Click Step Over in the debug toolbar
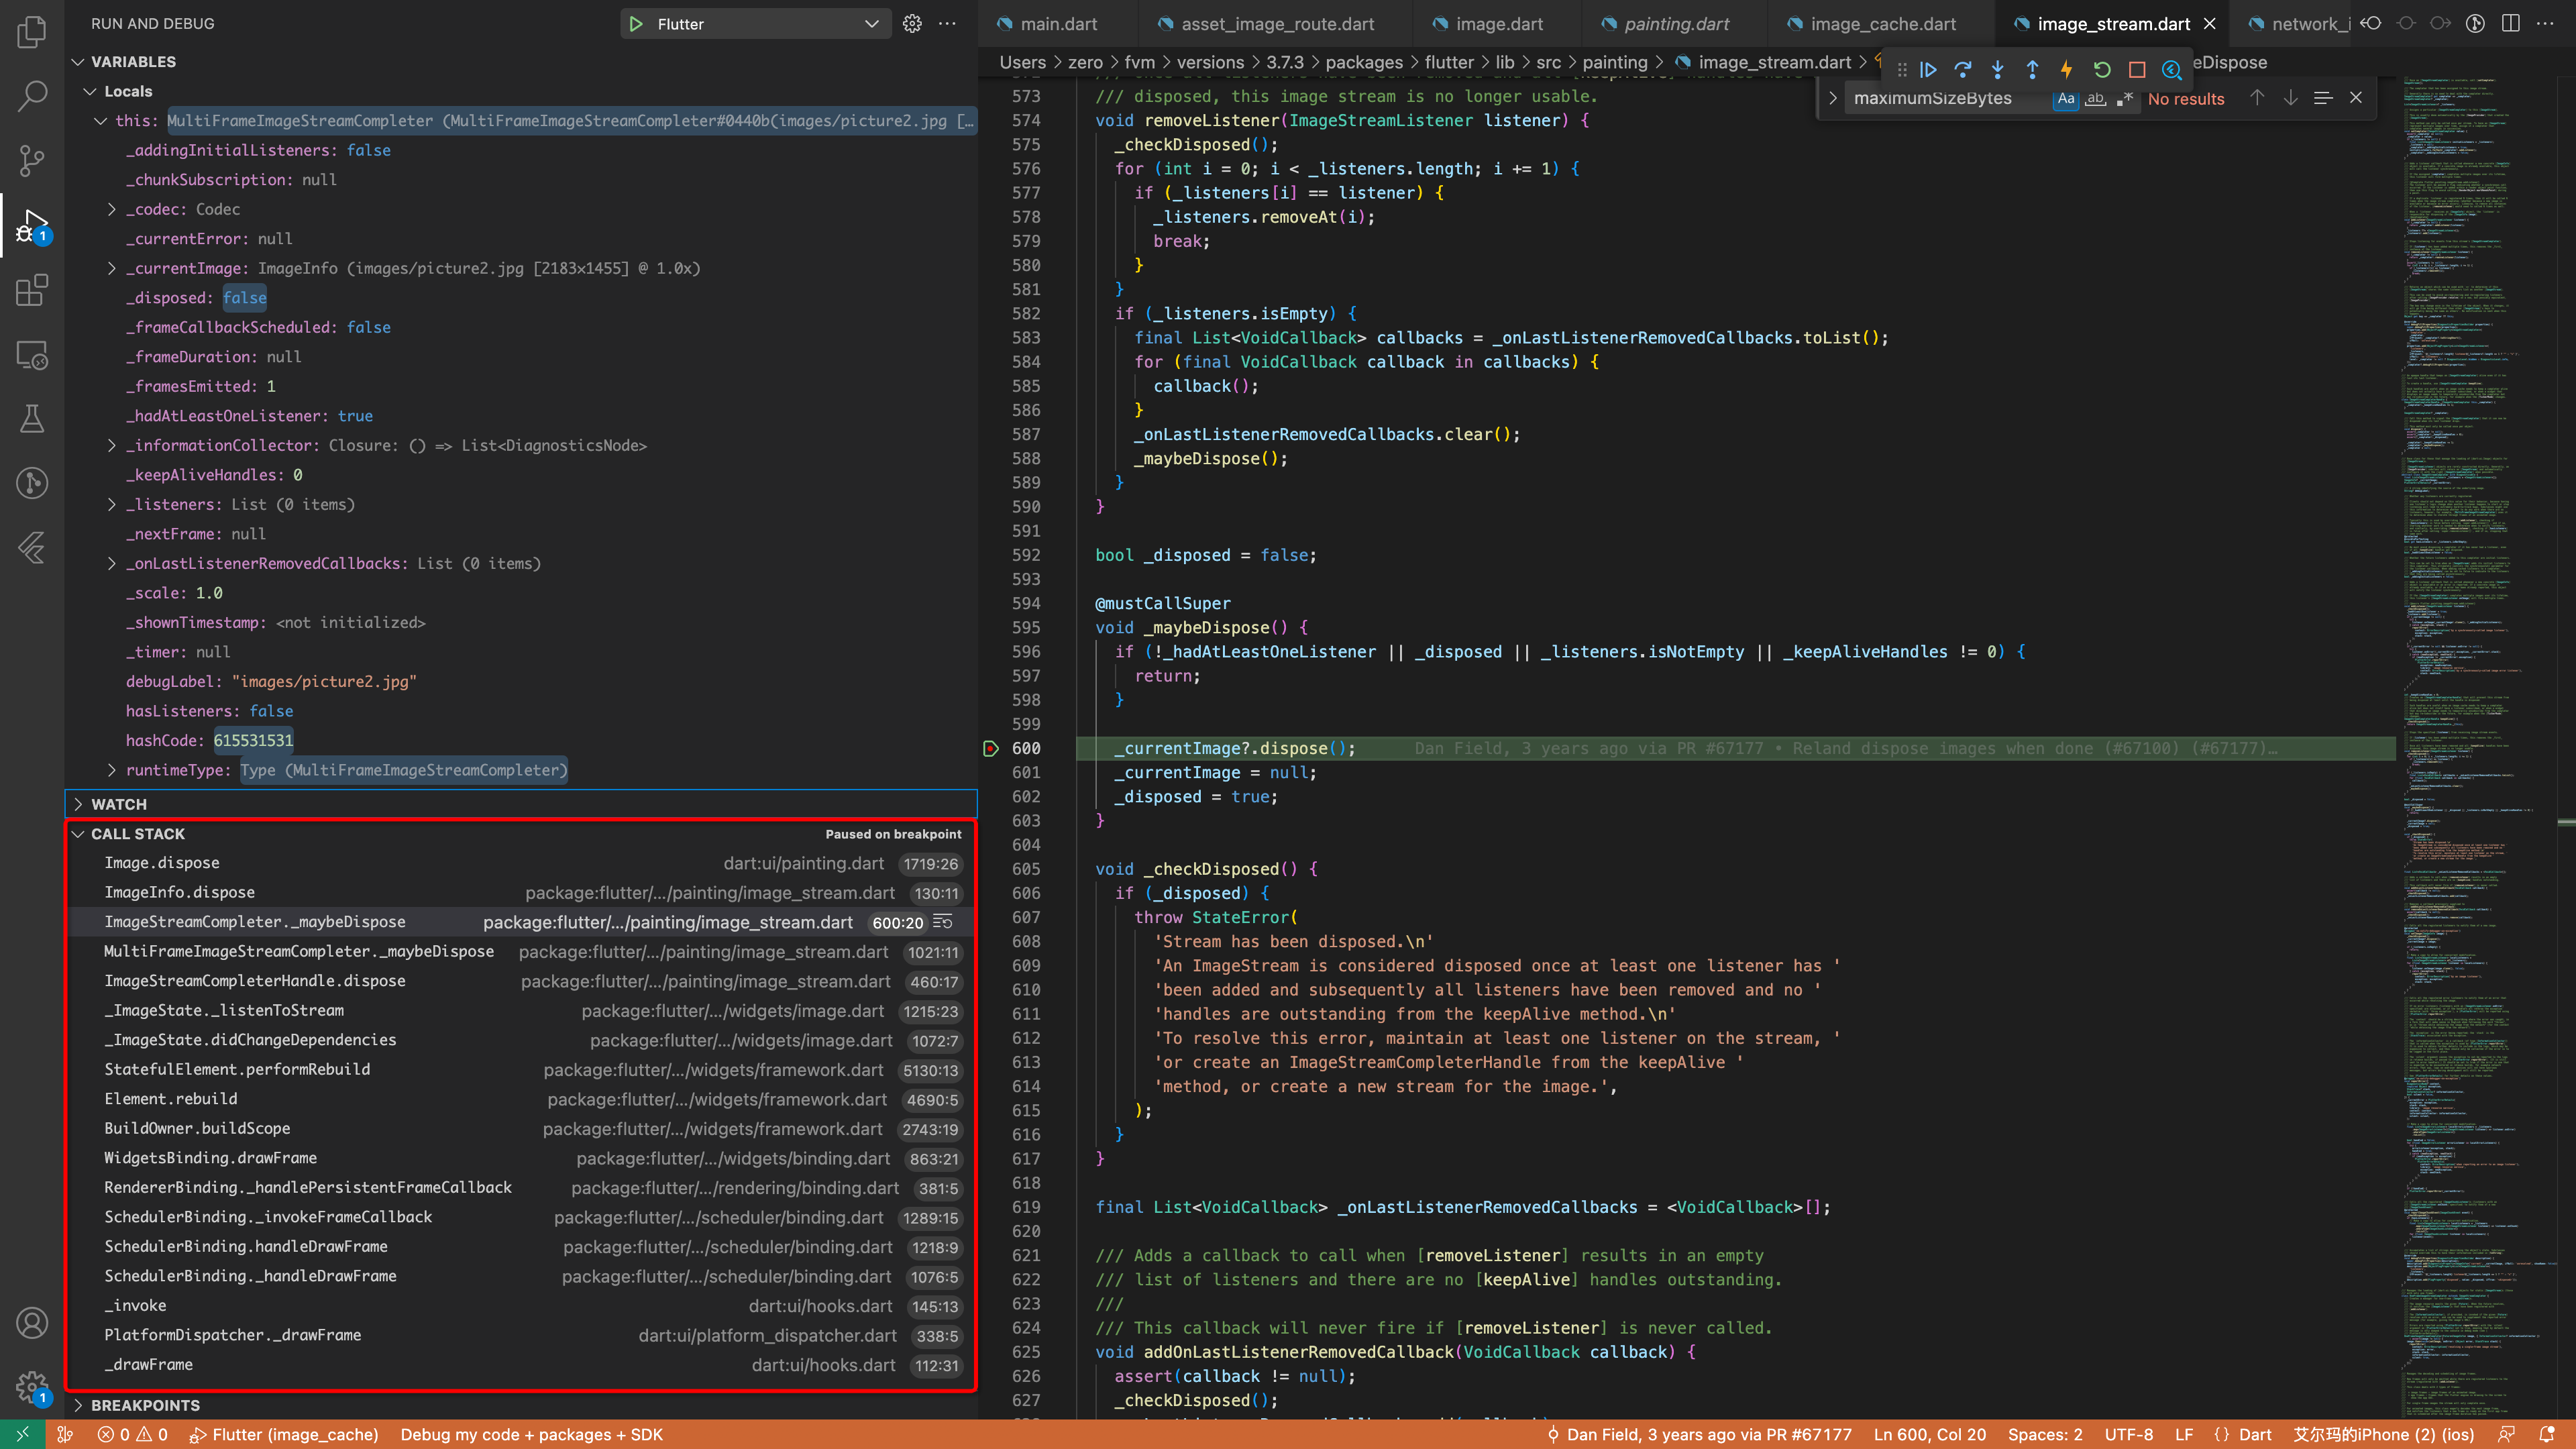Screen dimensions: 2576x1449 point(1963,70)
